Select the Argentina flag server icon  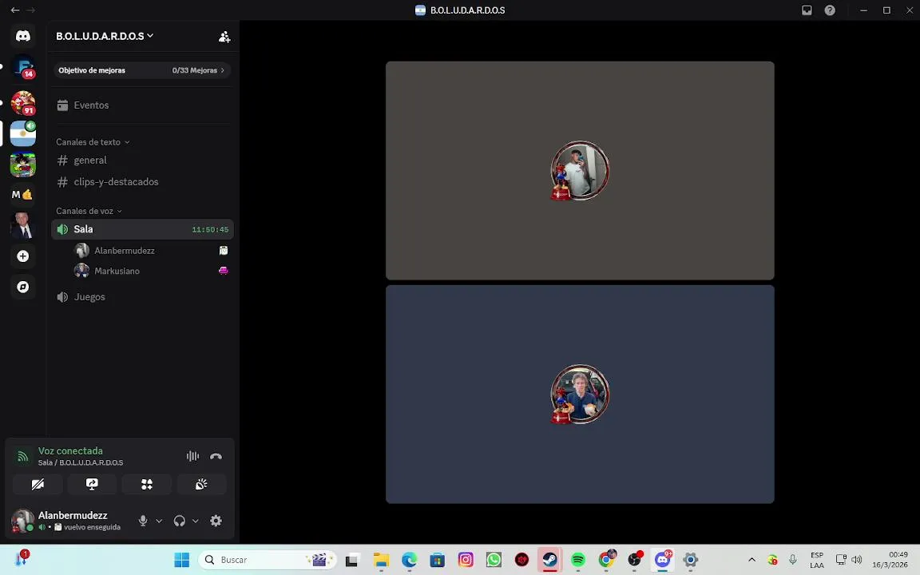click(23, 133)
